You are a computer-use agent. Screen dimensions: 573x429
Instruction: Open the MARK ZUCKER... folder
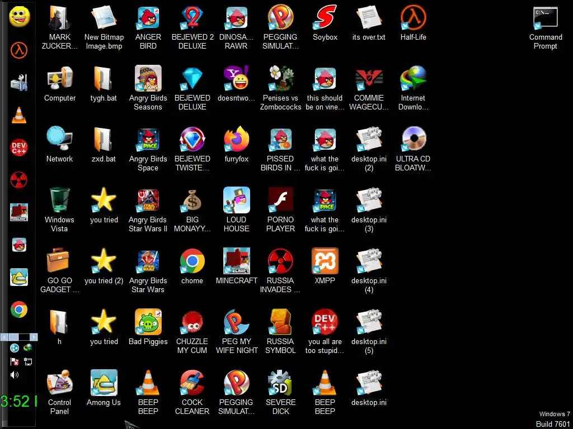click(59, 28)
